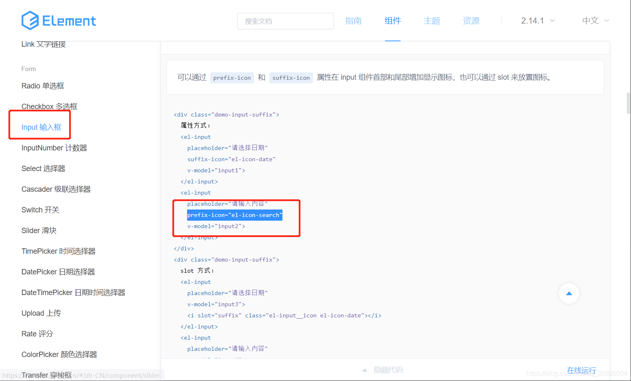Open the 指南 nav tab
Image resolution: width=631 pixels, height=381 pixels.
[353, 21]
